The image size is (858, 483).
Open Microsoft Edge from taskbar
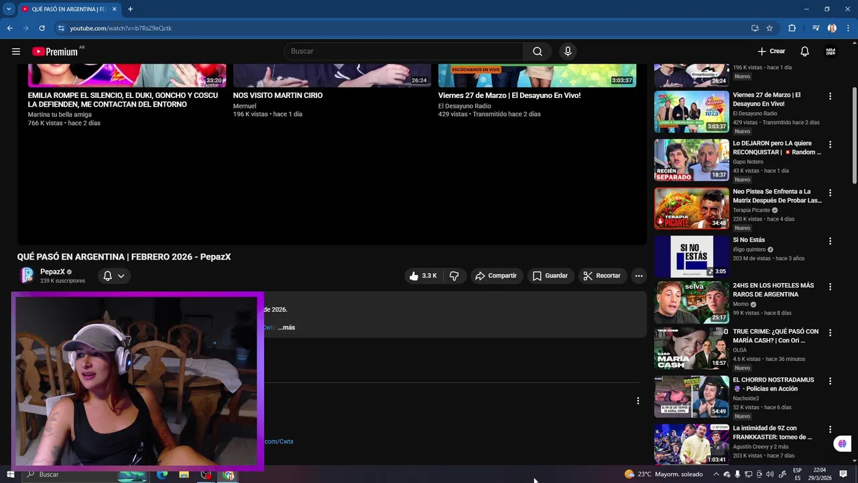pyautogui.click(x=162, y=474)
